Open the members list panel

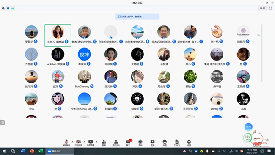116,143
